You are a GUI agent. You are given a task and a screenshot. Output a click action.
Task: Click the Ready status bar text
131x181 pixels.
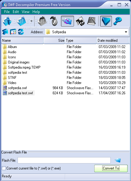click(7, 176)
